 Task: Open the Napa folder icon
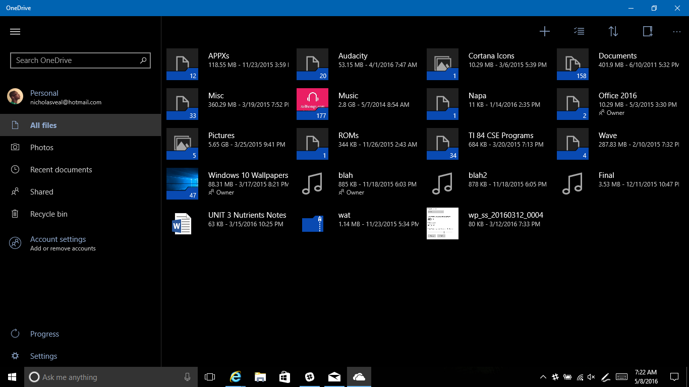(x=442, y=104)
